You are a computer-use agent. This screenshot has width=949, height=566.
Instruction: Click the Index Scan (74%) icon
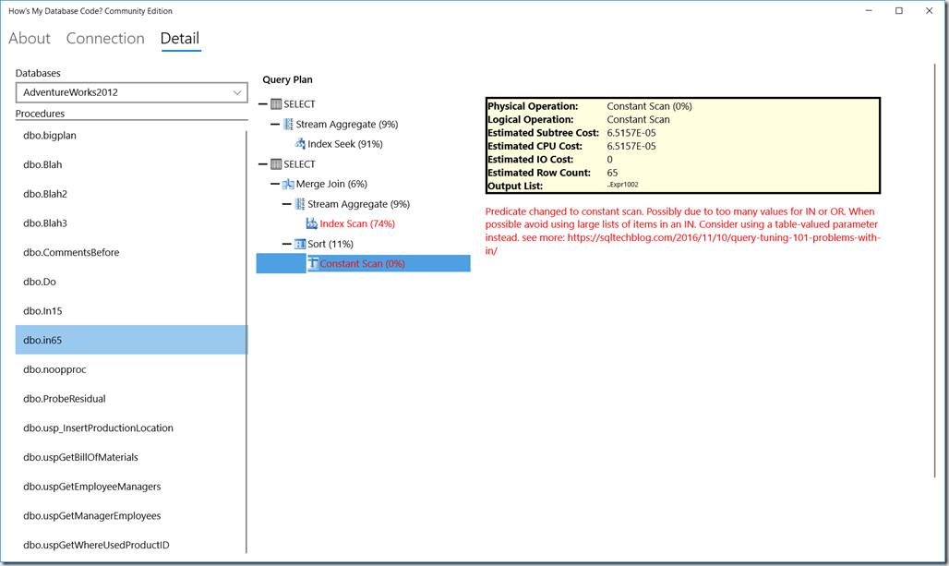[x=312, y=224]
